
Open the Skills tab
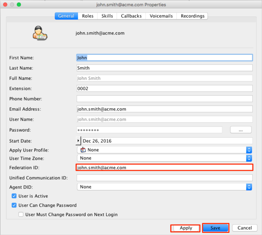[x=107, y=16]
